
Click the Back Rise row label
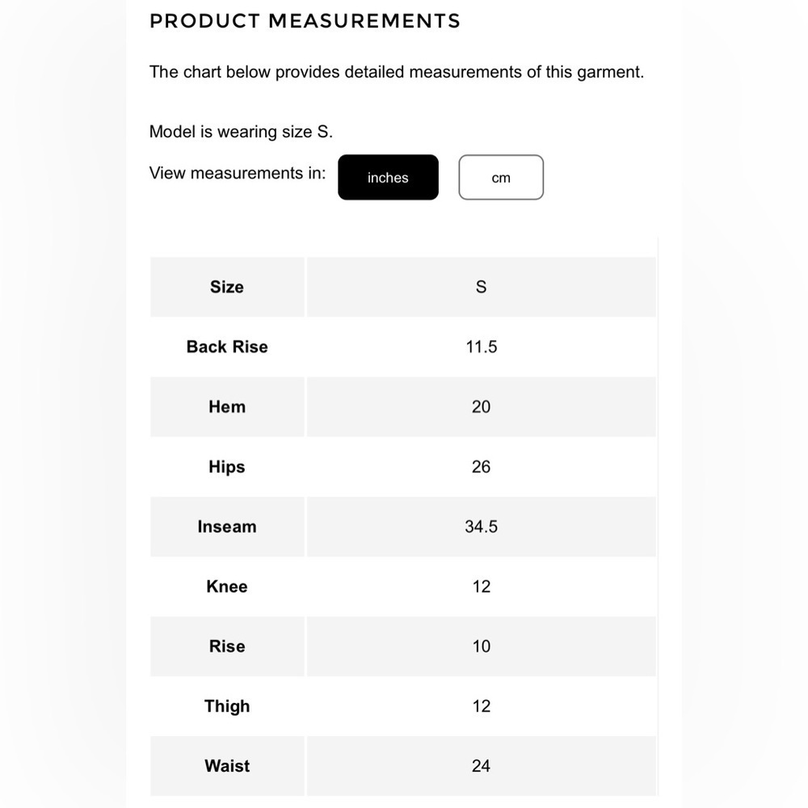coord(227,347)
